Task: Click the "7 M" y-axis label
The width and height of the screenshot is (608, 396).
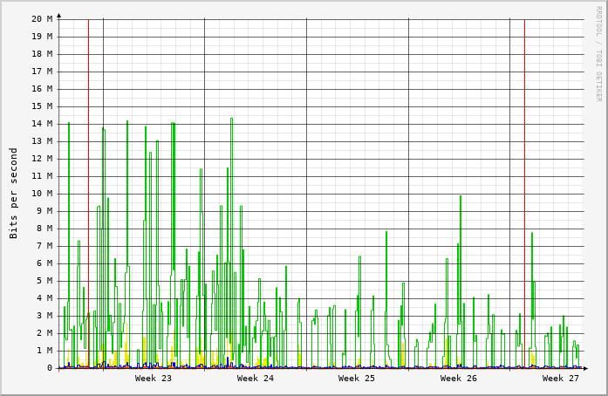Action: [x=44, y=246]
